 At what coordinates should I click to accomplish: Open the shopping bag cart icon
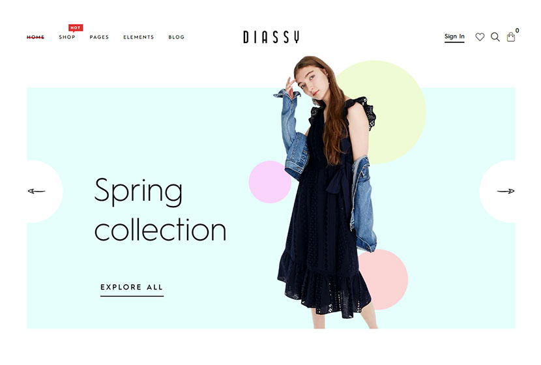pos(510,37)
